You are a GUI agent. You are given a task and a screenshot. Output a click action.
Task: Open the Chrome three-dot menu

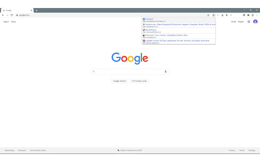point(257,15)
